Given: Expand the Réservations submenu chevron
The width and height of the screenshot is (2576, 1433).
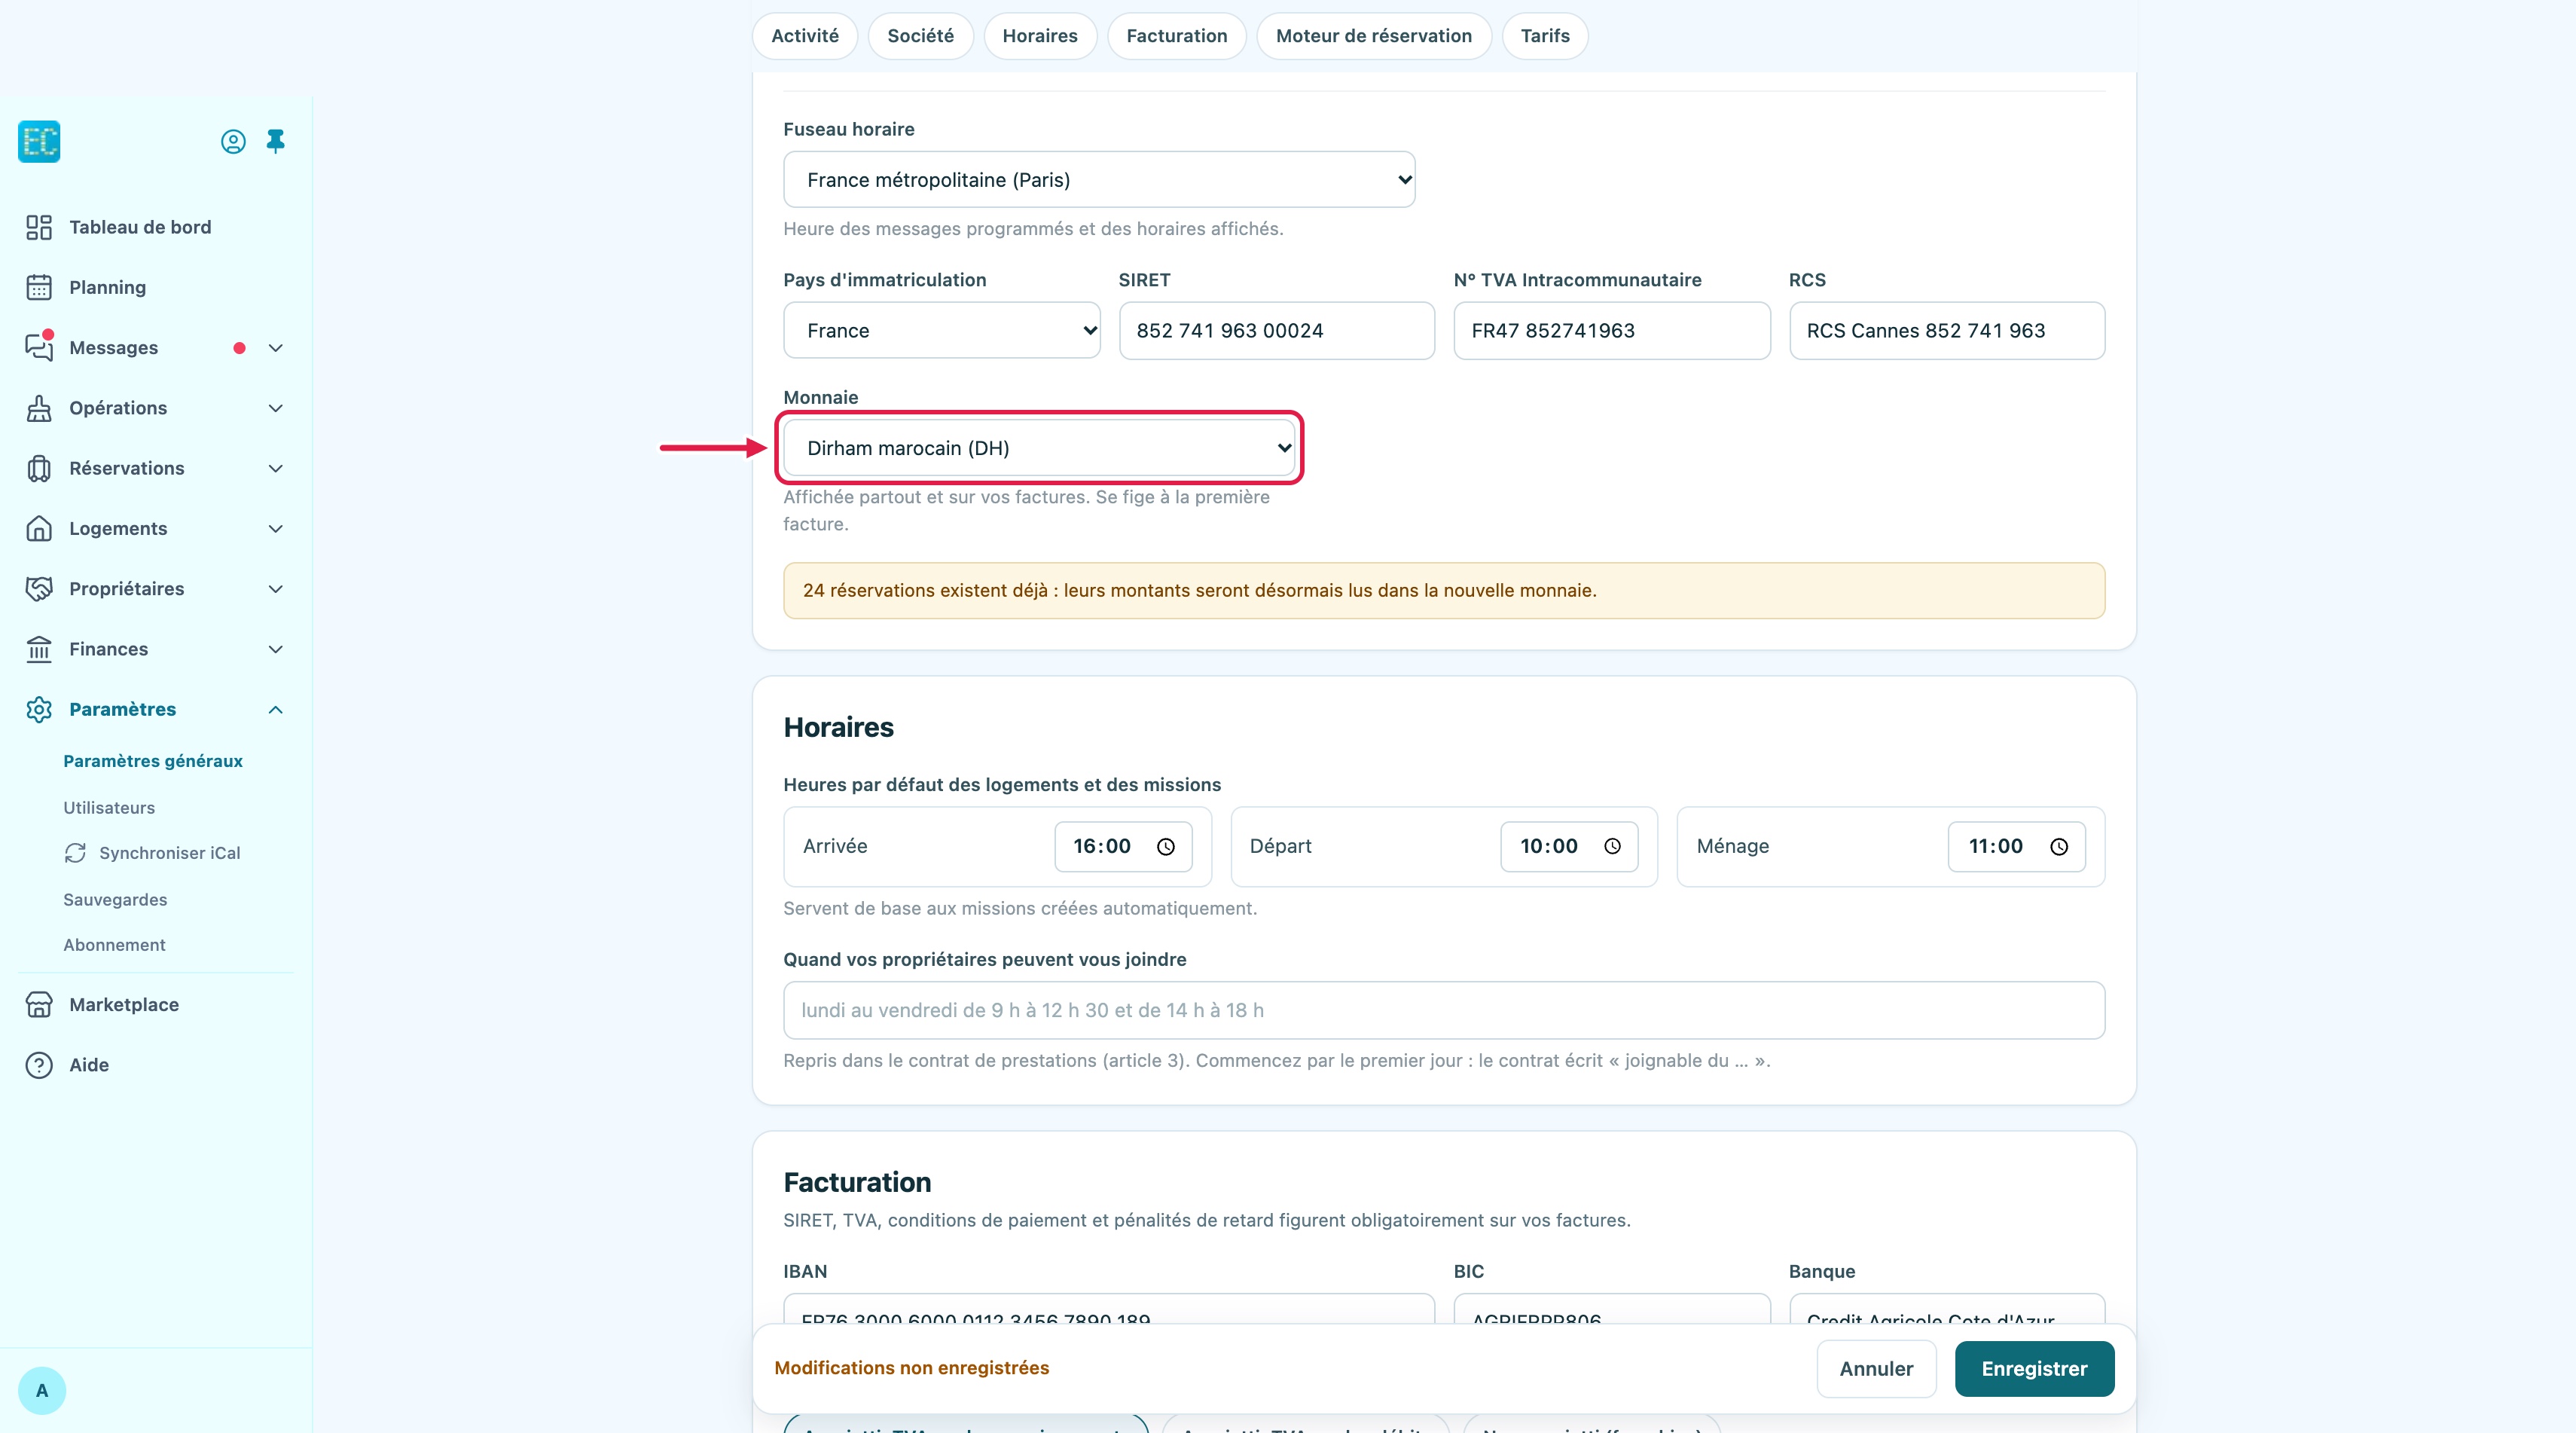Looking at the screenshot, I should coord(276,468).
